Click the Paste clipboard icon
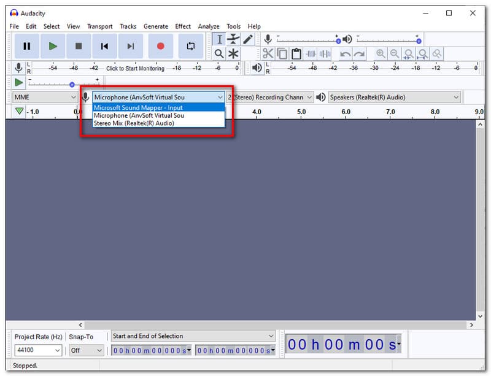 tap(296, 54)
